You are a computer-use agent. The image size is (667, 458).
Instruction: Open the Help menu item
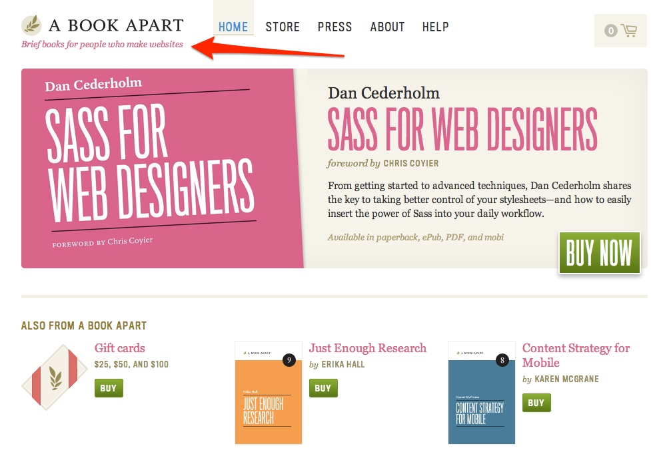click(x=435, y=27)
